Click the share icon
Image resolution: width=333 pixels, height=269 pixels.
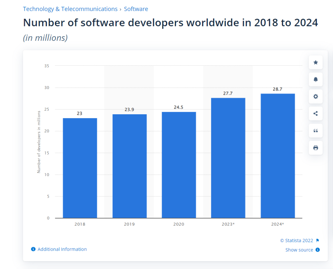click(315, 113)
